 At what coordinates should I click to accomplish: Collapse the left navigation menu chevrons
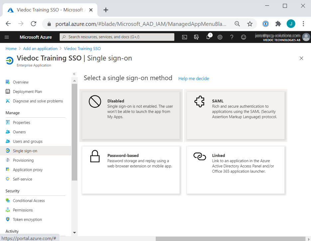pyautogui.click(x=74, y=74)
